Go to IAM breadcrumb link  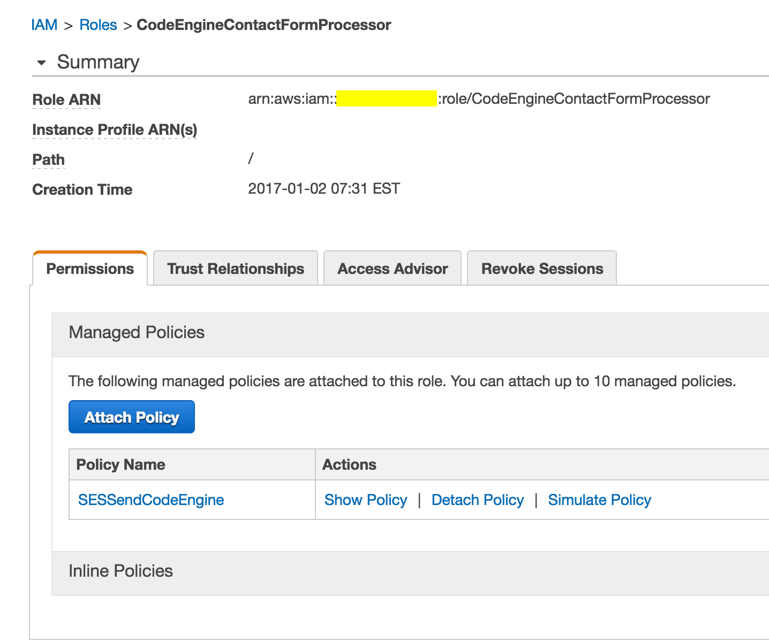[44, 25]
